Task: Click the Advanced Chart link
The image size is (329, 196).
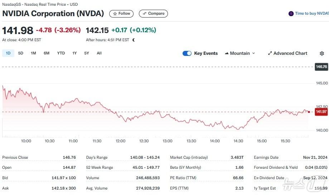Action: tap(290, 53)
